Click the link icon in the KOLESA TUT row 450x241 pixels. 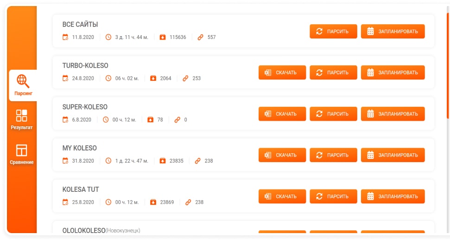(188, 202)
